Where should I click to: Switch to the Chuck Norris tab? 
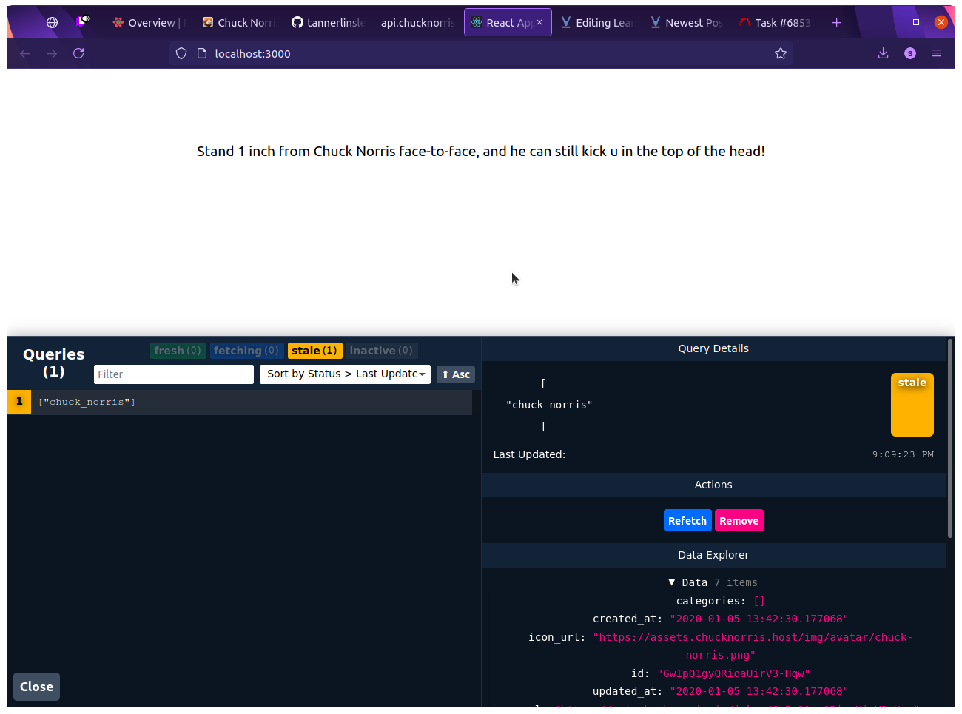pos(238,22)
